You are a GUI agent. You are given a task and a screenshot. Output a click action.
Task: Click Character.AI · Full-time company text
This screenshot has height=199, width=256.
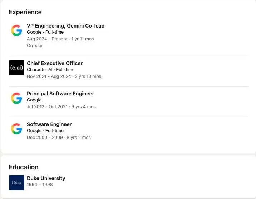point(51,69)
